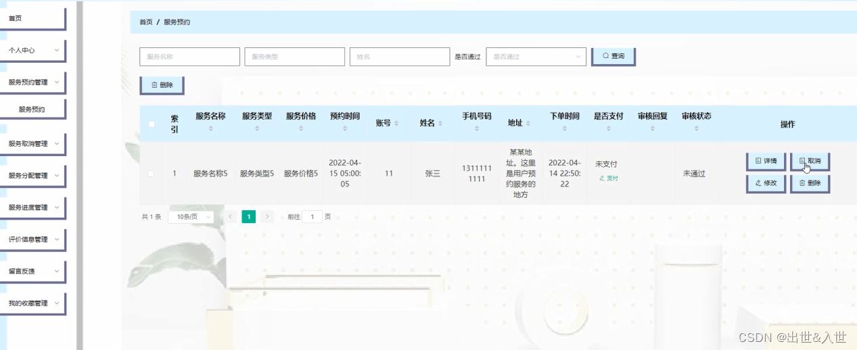The height and width of the screenshot is (350, 857).
Task: Sort by 审核状态 column arrows
Action: pyautogui.click(x=697, y=128)
